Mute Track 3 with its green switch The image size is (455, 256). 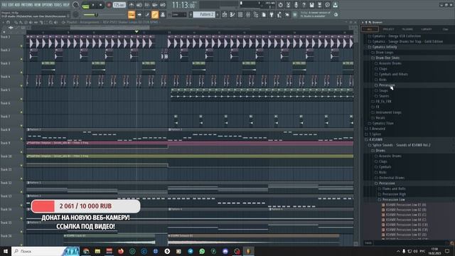click(x=21, y=73)
